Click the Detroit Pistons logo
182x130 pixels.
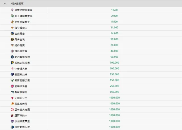12,86
